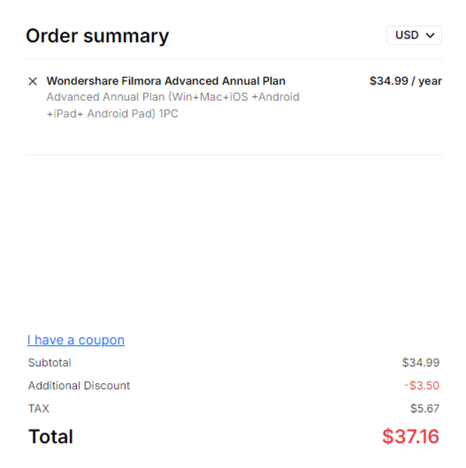
Task: Click the X next to Wondershare Filmora
Action: coord(33,81)
